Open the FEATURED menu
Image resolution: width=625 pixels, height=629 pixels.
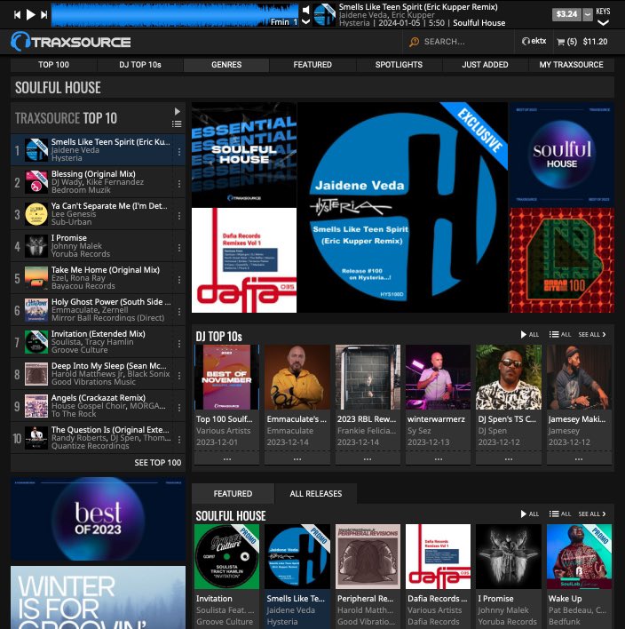pyautogui.click(x=312, y=65)
